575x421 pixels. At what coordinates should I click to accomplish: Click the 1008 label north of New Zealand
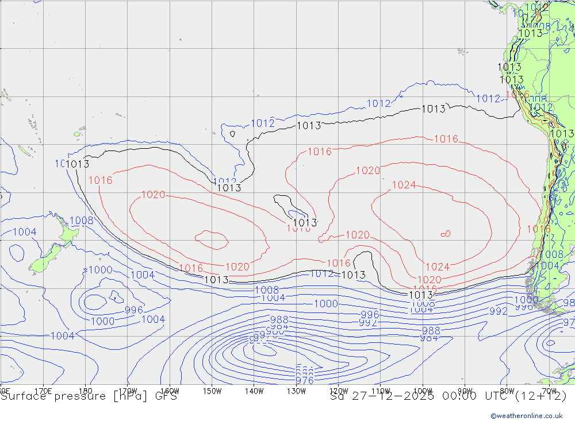click(81, 221)
